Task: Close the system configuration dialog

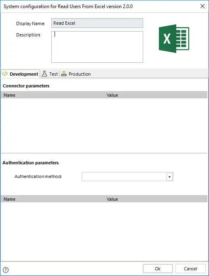Action: [x=203, y=6]
